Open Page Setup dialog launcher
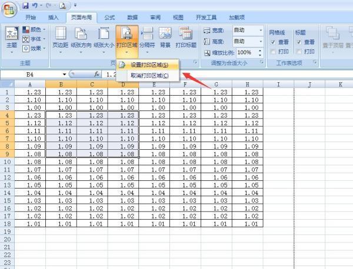 tap(195, 62)
